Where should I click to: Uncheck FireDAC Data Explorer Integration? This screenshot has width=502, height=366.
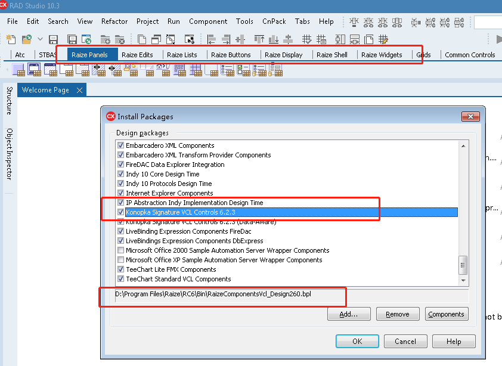[x=120, y=165]
